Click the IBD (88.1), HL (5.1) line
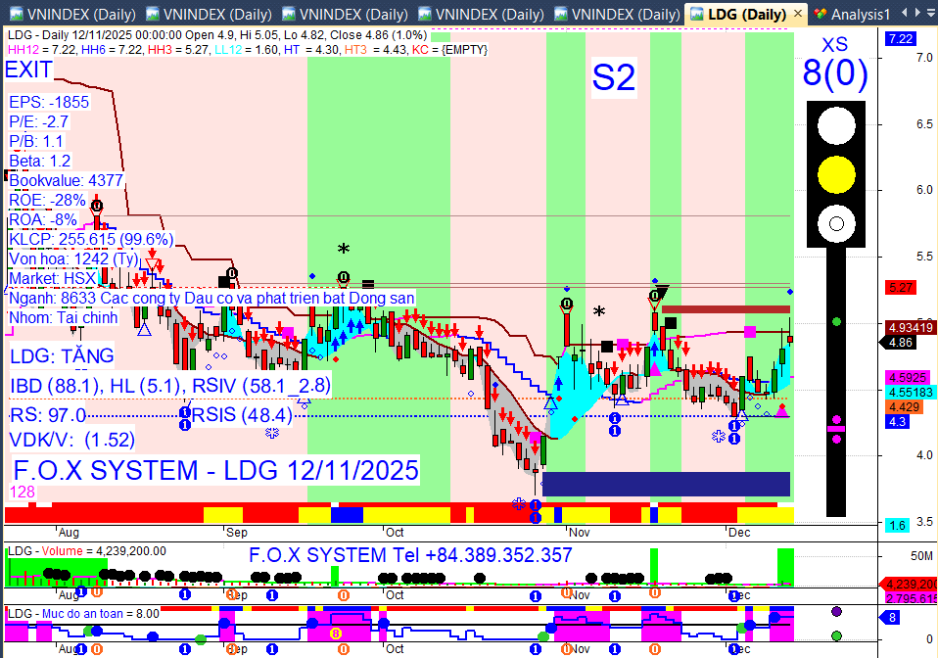 (x=170, y=387)
